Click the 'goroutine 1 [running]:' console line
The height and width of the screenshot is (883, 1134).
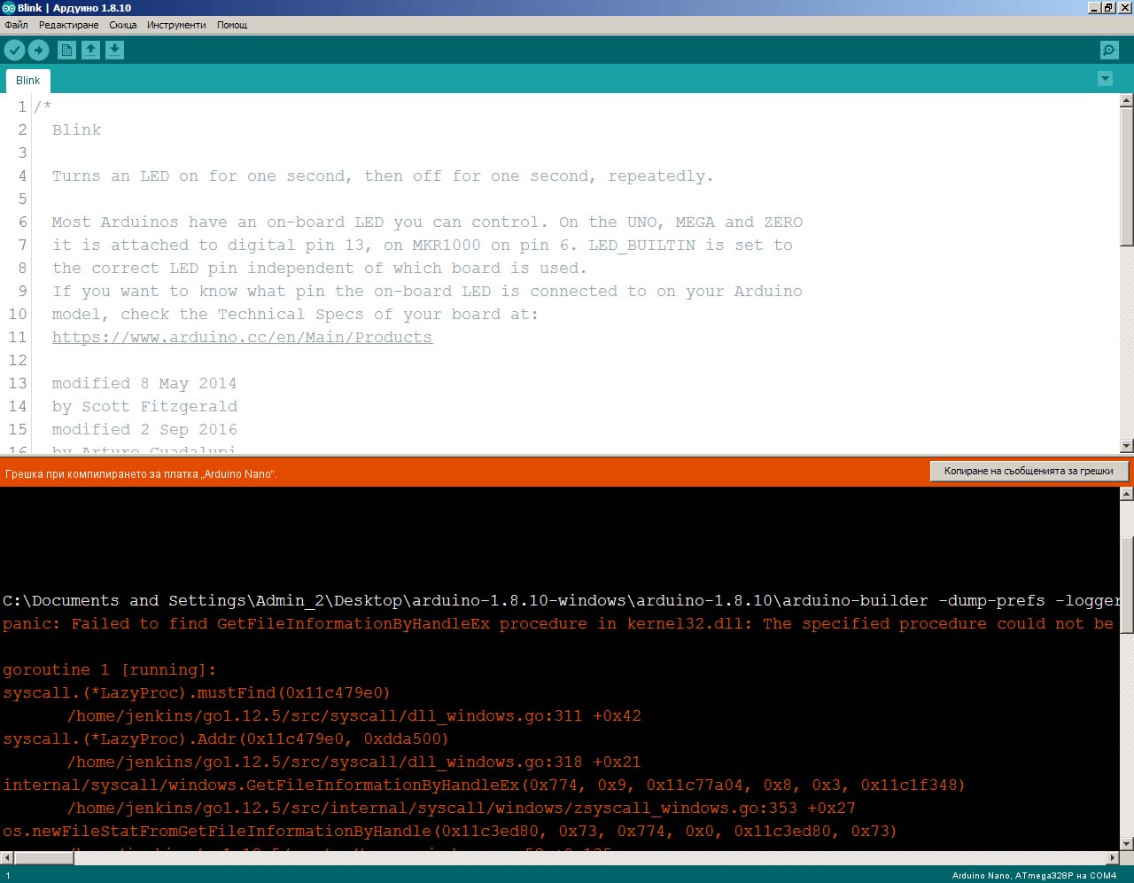click(110, 669)
